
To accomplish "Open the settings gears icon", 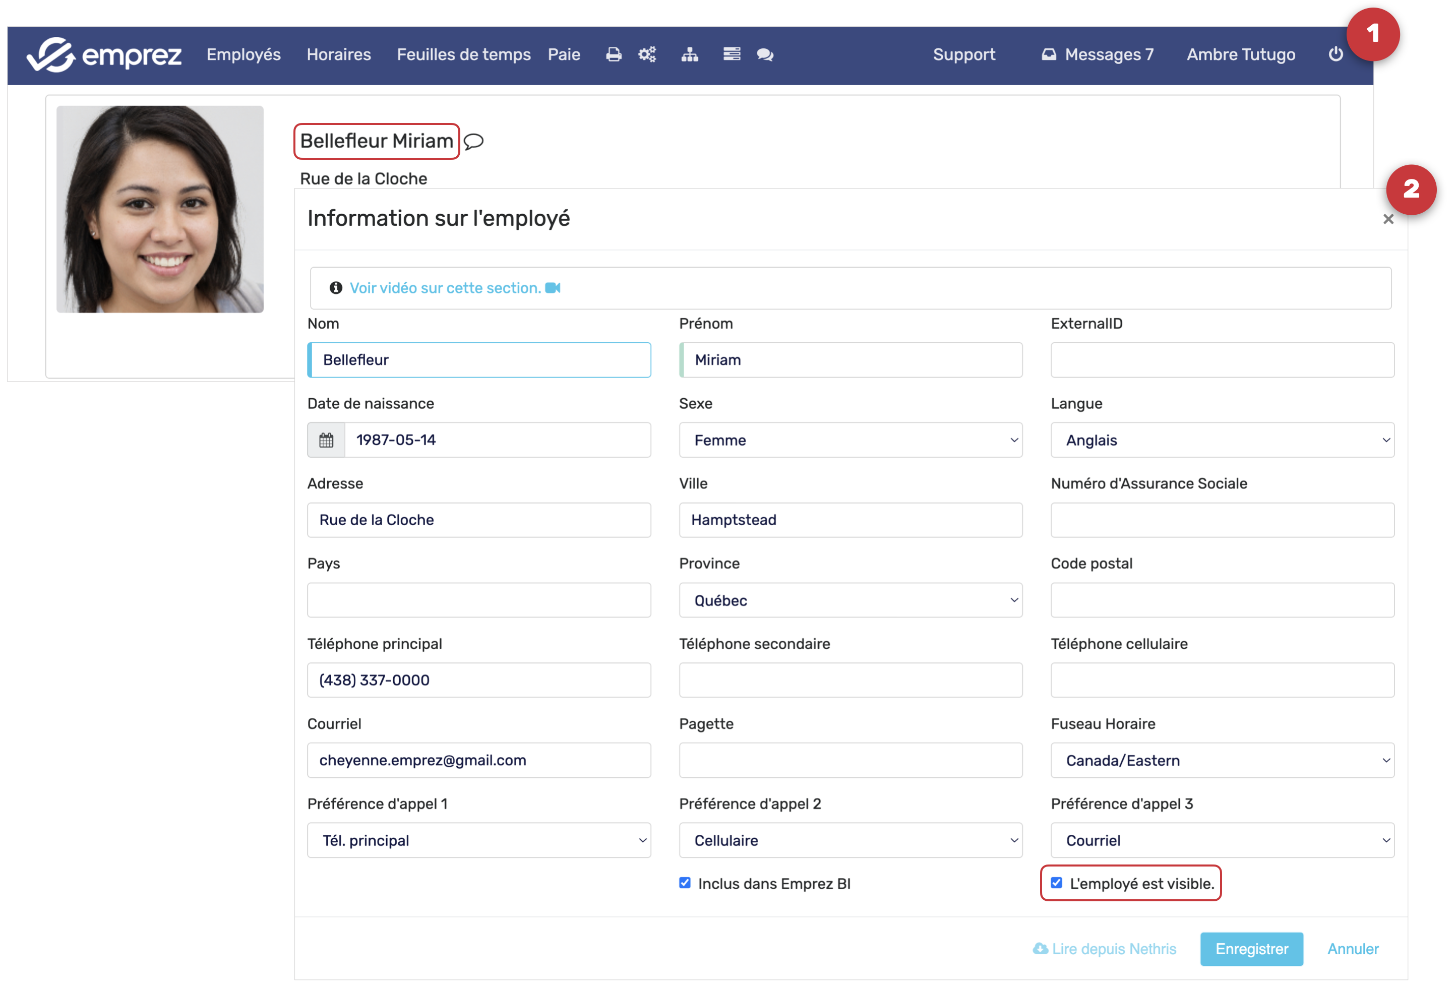I will [647, 54].
